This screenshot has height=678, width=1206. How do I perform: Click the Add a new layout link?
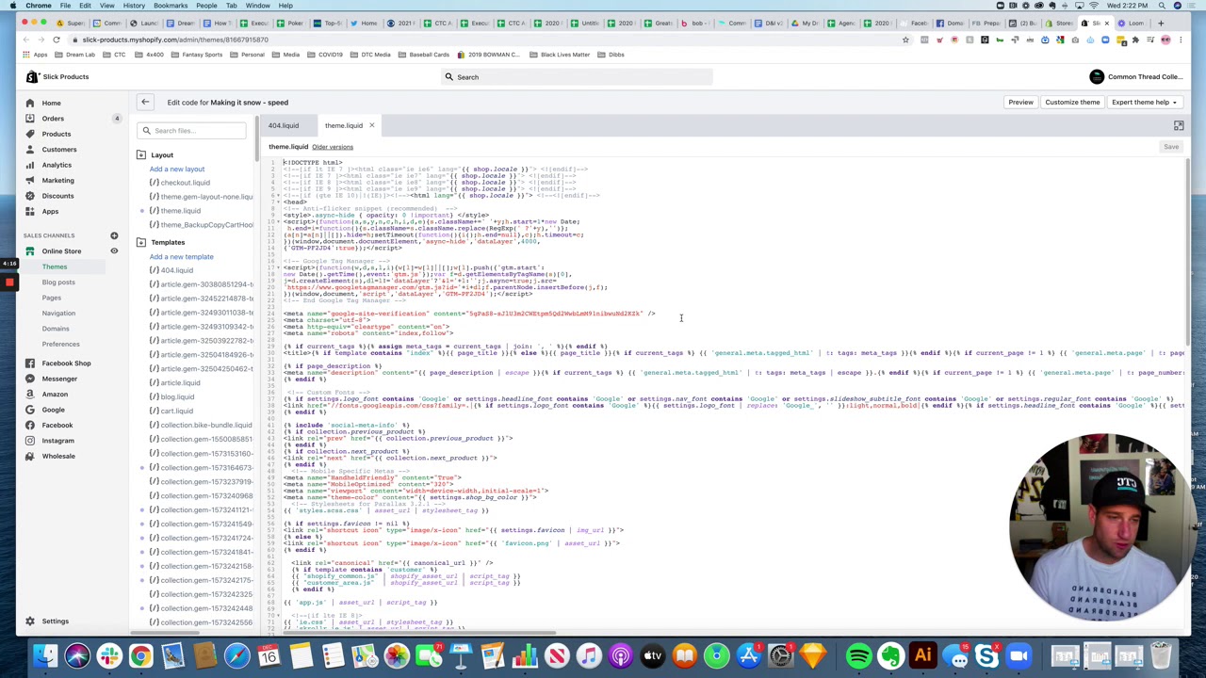tap(177, 169)
